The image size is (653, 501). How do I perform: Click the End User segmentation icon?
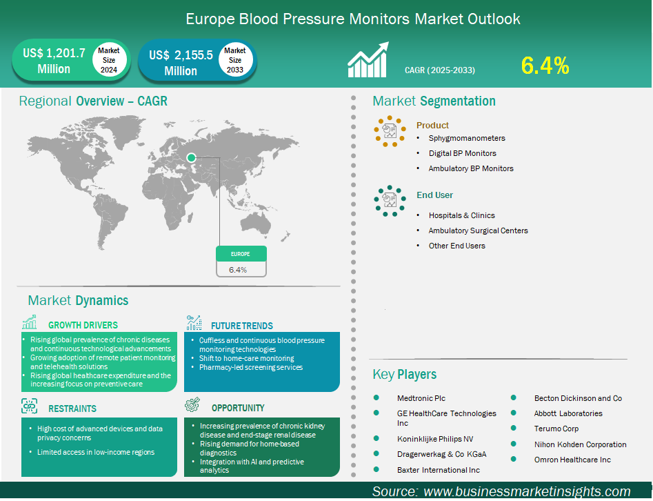click(x=390, y=199)
